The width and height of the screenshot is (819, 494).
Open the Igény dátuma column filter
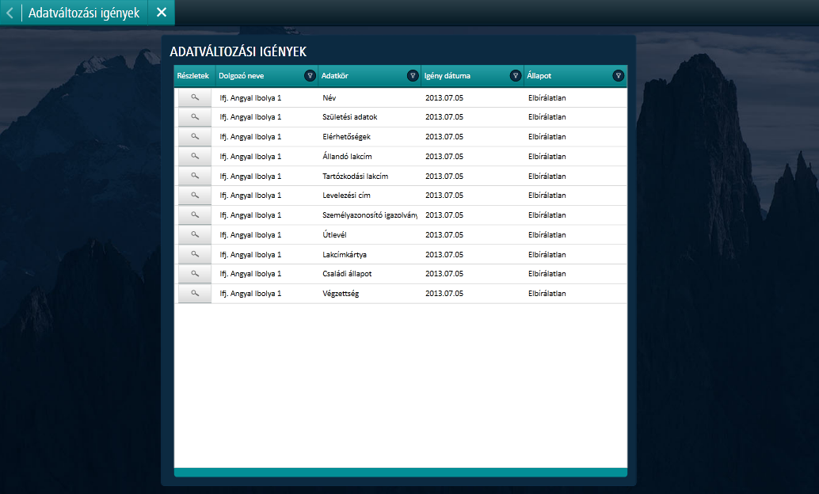[516, 76]
